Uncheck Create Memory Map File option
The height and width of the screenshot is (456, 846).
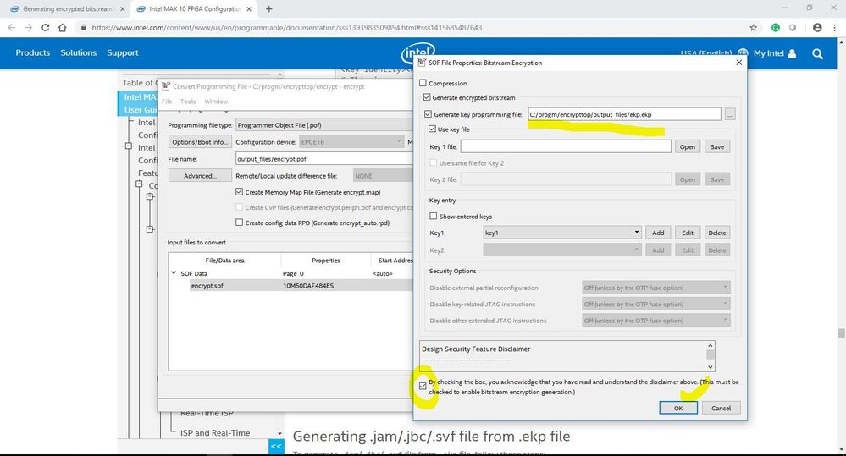coord(239,192)
